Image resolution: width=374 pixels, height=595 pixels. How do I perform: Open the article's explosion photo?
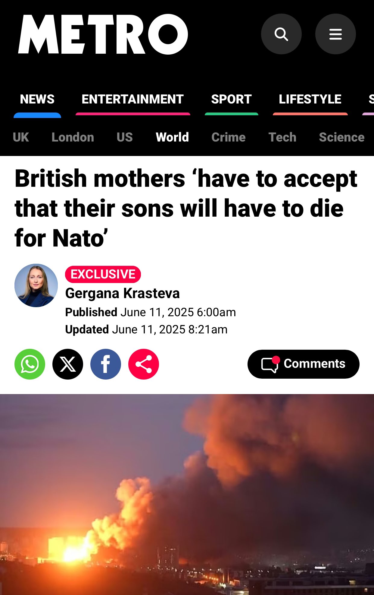click(187, 495)
